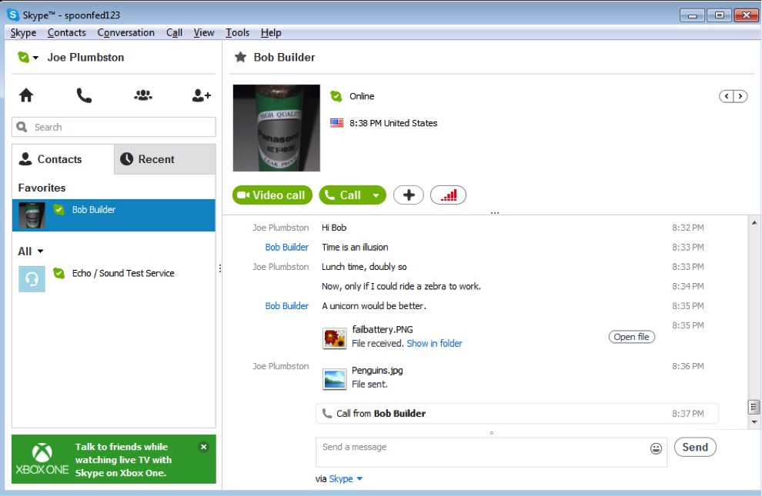Open the dial pad phone icon
This screenshot has width=762, height=496.
pos(84,95)
